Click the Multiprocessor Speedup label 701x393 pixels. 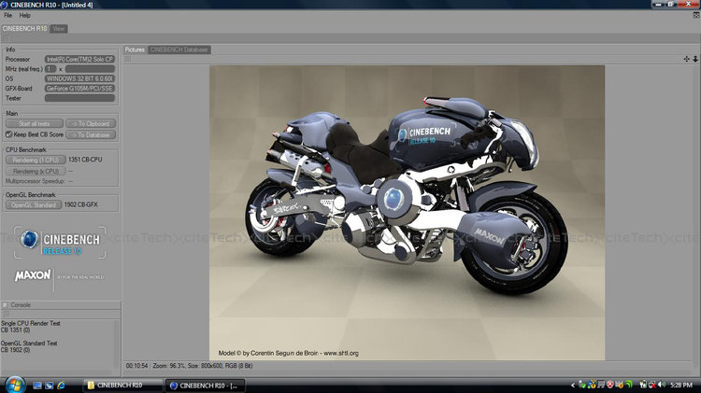click(36, 181)
